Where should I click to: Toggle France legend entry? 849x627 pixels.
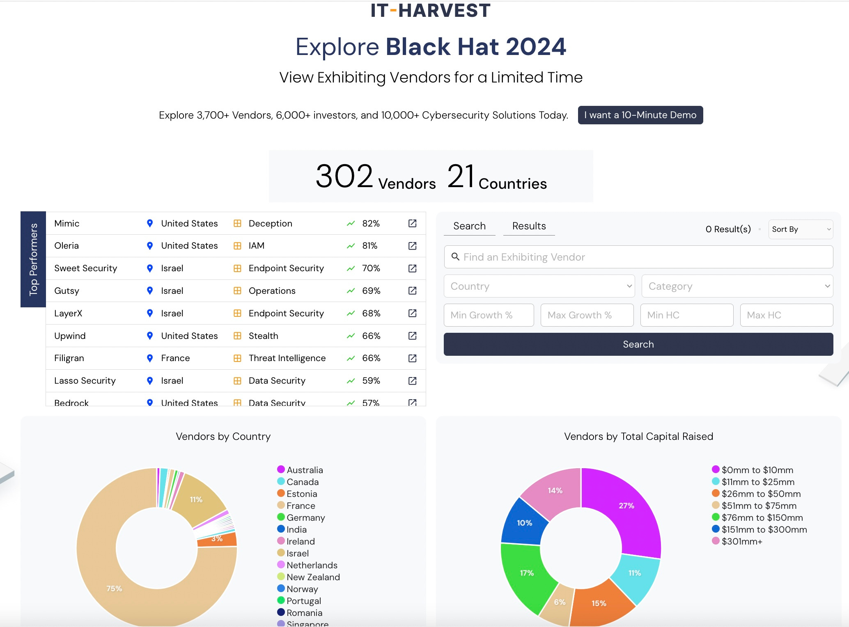tap(296, 506)
